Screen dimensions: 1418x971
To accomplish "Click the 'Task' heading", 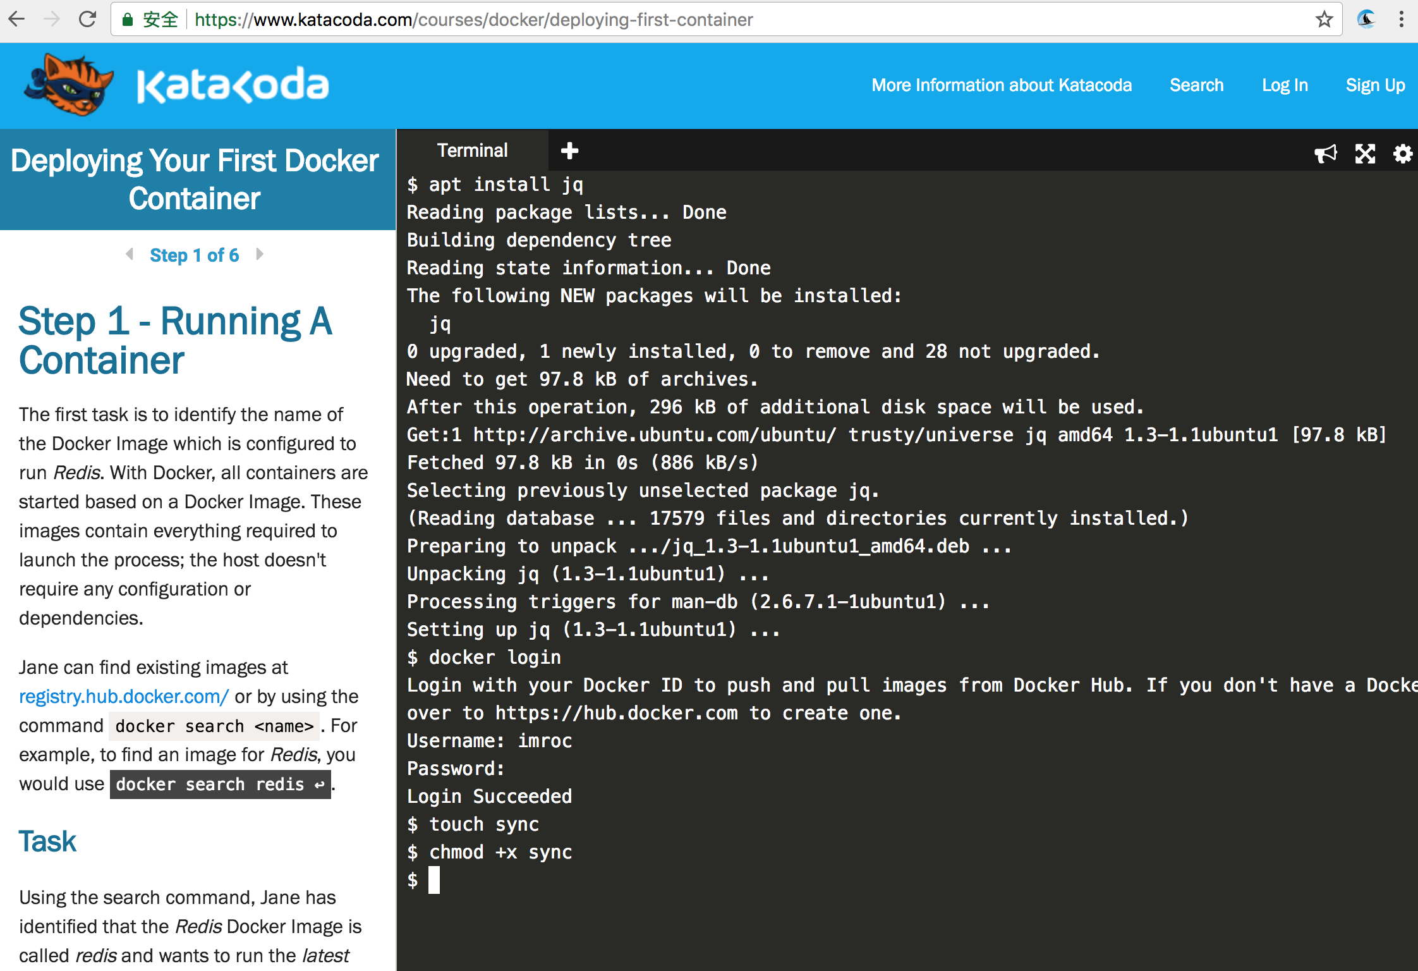I will point(47,841).
